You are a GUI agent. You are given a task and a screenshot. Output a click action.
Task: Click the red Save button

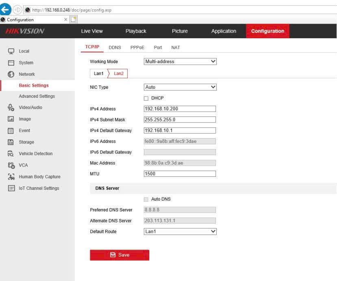120,255
